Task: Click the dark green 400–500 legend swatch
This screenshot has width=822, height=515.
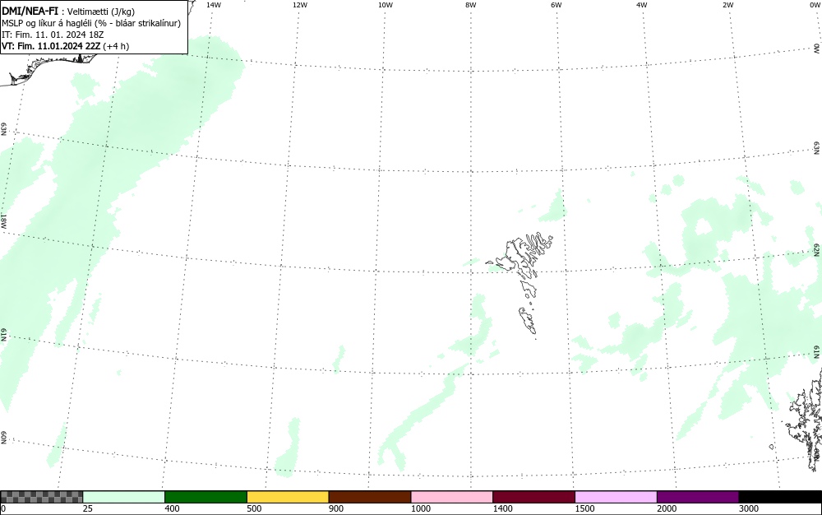Action: 205,497
